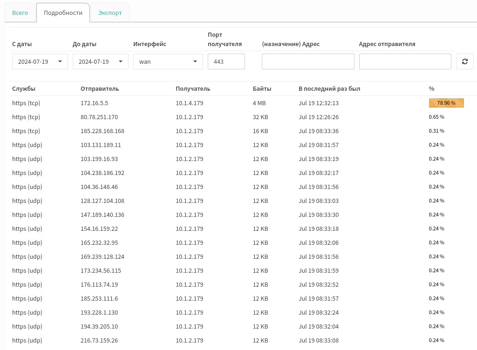Click the Интерфейс filter label
The image size is (477, 350).
pos(150,44)
